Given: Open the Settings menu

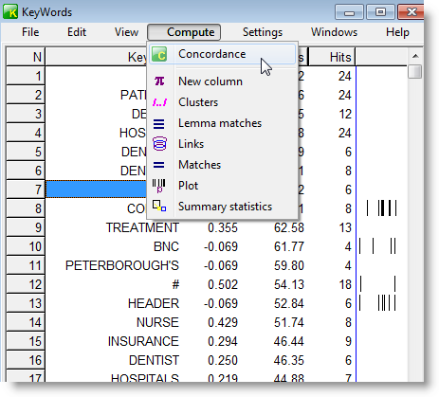Looking at the screenshot, I should pyautogui.click(x=263, y=32).
